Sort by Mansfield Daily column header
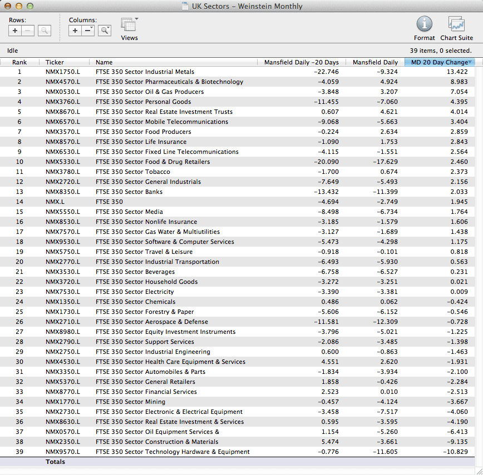 pyautogui.click(x=375, y=62)
